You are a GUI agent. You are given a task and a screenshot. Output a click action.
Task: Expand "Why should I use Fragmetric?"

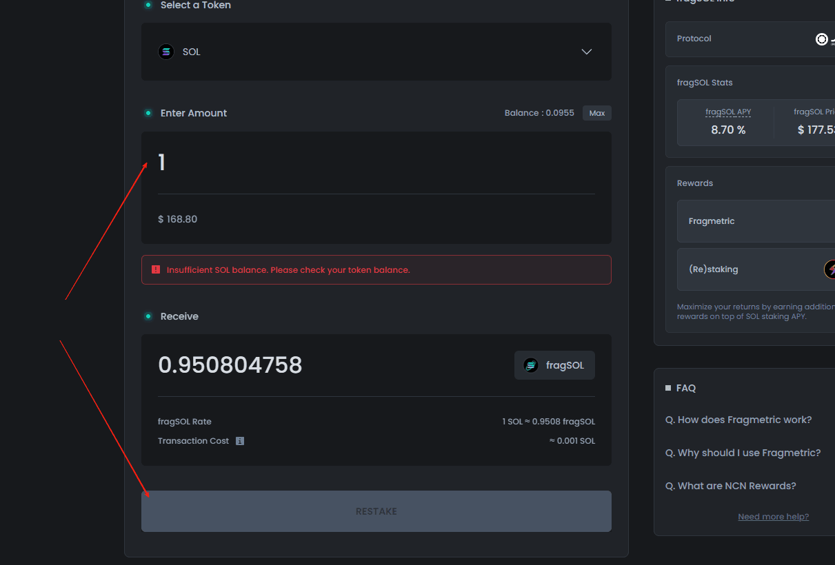[743, 453]
